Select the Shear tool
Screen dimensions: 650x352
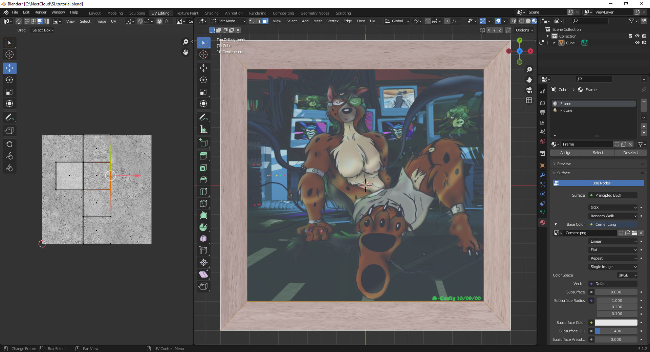pos(203,274)
